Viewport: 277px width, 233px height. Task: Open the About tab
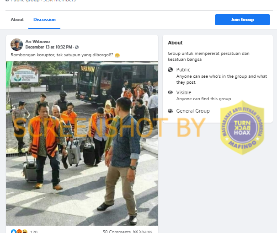[x=17, y=20]
